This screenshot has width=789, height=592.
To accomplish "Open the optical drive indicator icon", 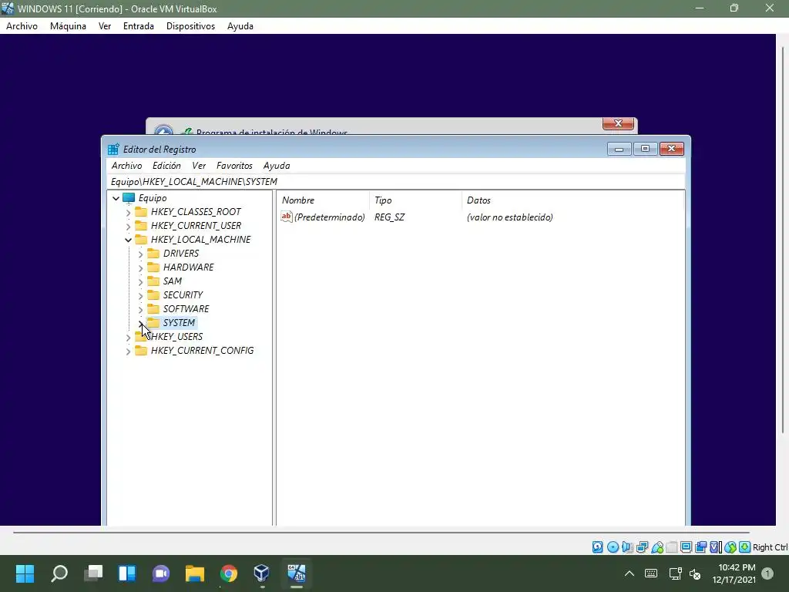I will pyautogui.click(x=613, y=547).
